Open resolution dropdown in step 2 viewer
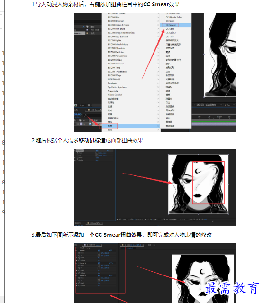Viewport: 263px width, 303px height. point(158,220)
